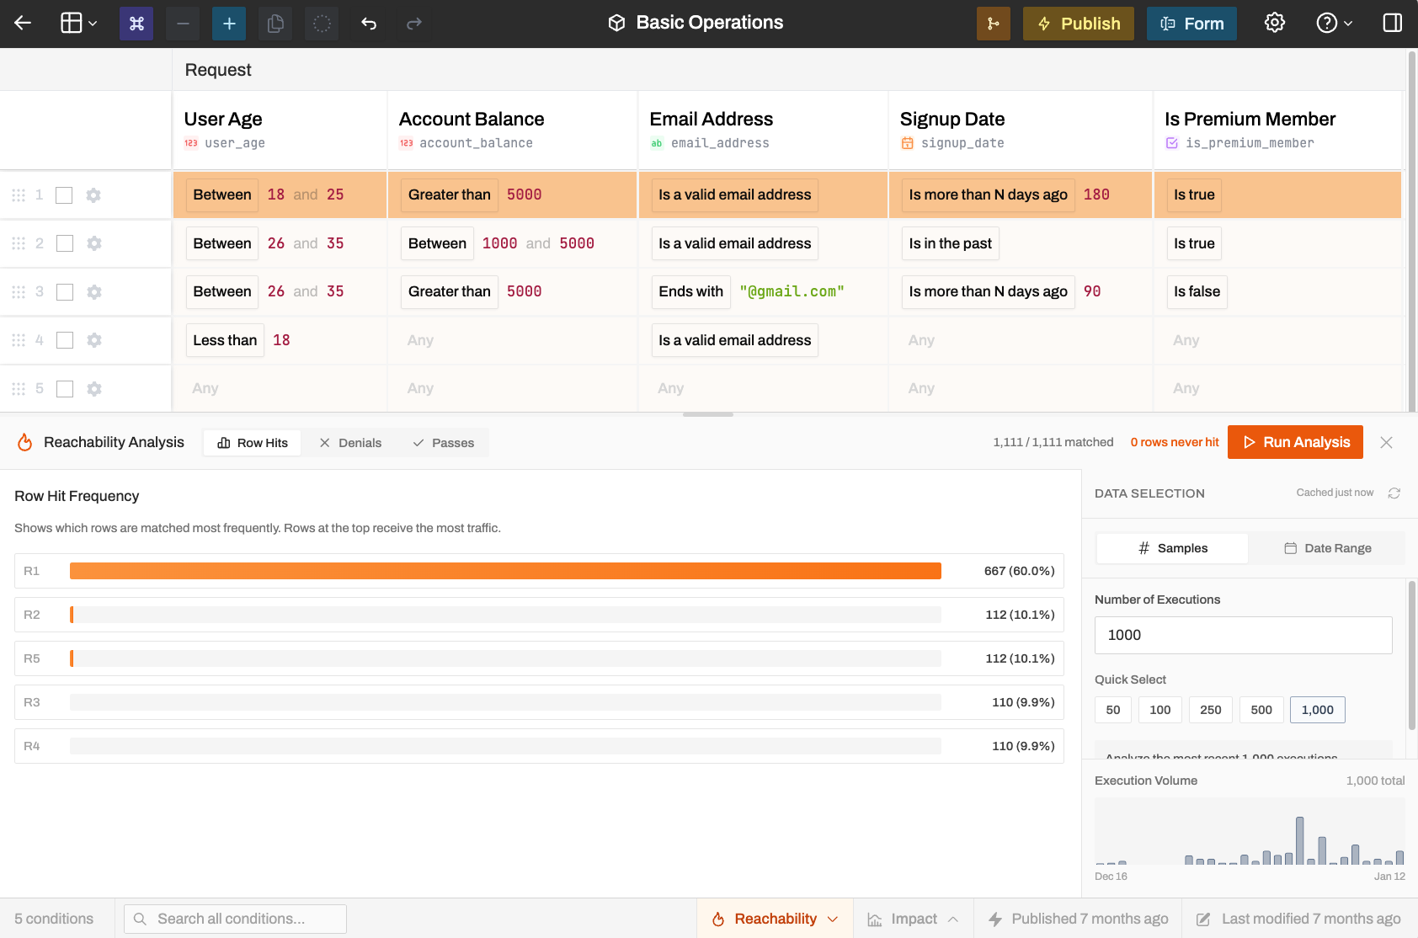Click the plus add row icon

click(229, 24)
